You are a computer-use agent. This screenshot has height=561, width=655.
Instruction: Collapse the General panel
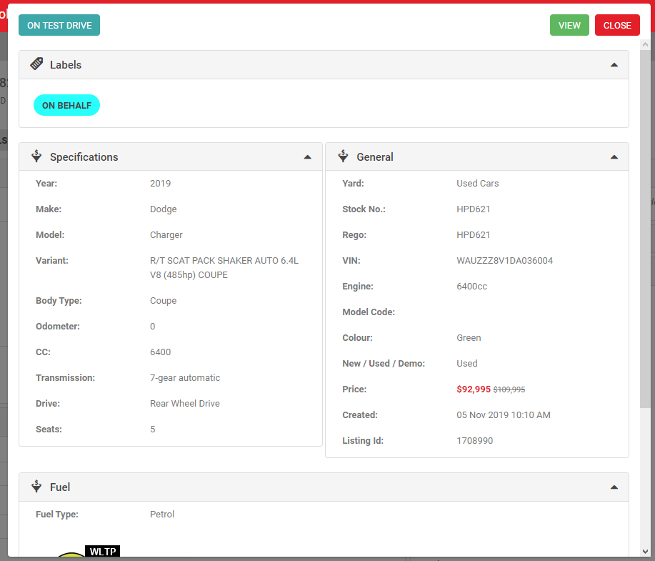pyautogui.click(x=614, y=157)
